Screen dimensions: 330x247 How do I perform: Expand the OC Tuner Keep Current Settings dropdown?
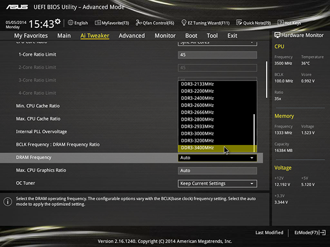pos(217,183)
